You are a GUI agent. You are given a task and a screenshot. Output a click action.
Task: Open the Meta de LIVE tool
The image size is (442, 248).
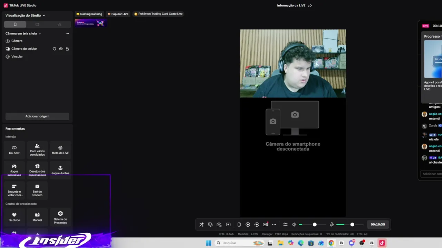tap(60, 150)
